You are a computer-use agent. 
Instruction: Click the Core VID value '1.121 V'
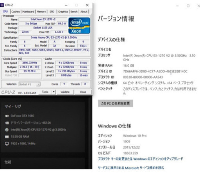pos(59,32)
